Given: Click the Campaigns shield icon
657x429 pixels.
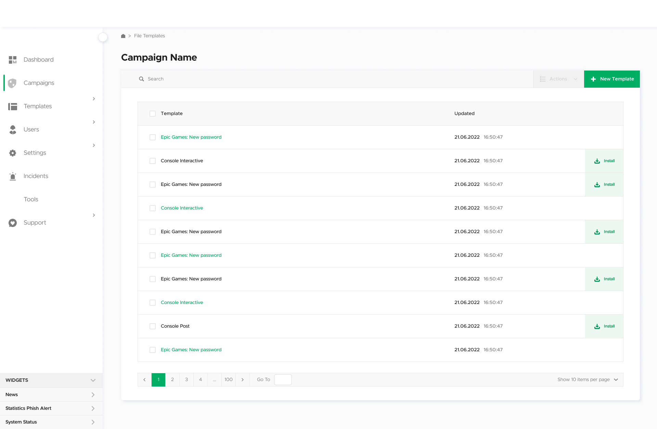Looking at the screenshot, I should (12, 83).
